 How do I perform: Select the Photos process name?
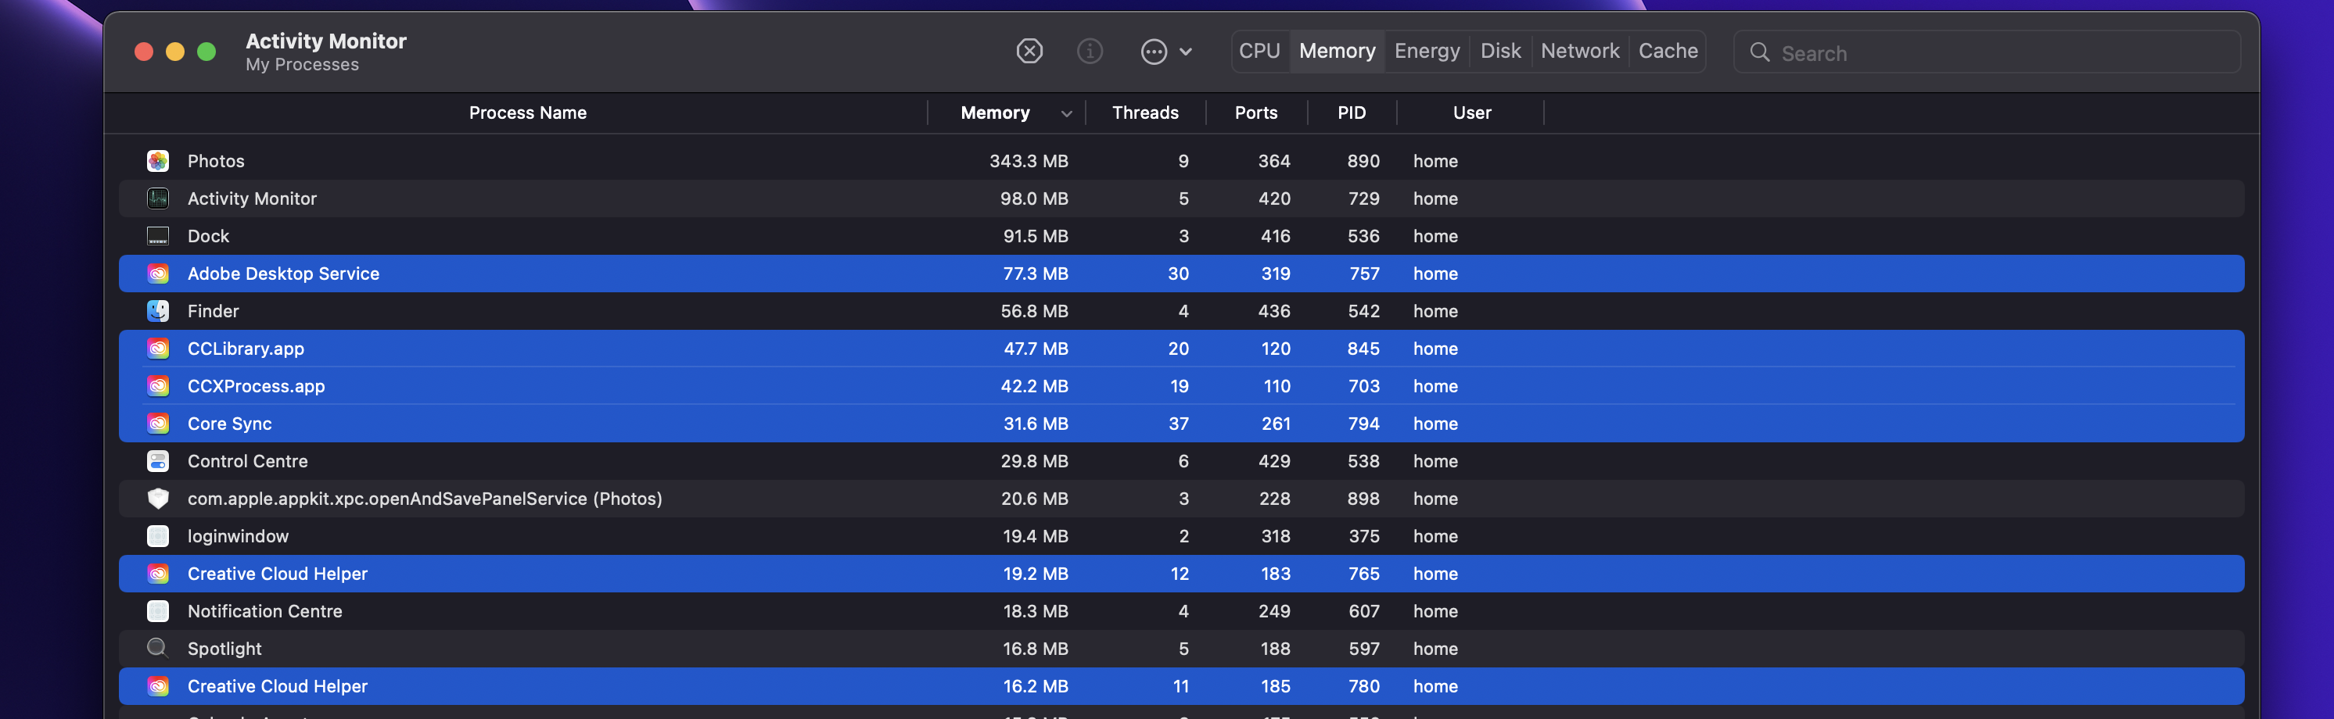coord(216,161)
